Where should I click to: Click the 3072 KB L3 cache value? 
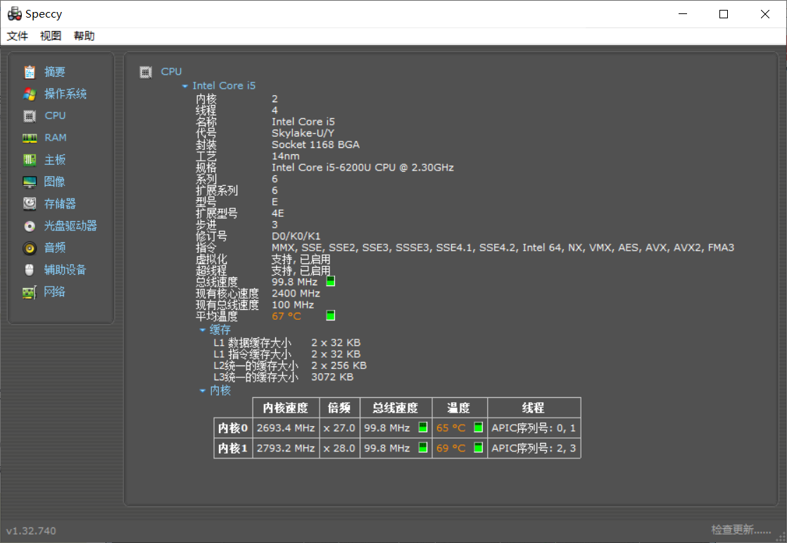click(x=332, y=377)
